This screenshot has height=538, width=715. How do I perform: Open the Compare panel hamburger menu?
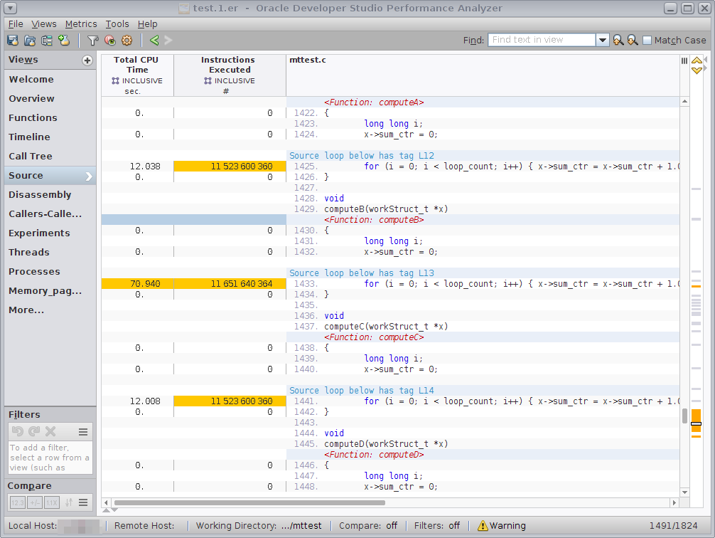pyautogui.click(x=83, y=502)
